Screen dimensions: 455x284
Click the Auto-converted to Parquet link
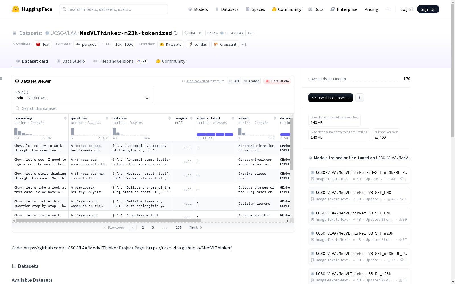click(x=198, y=81)
